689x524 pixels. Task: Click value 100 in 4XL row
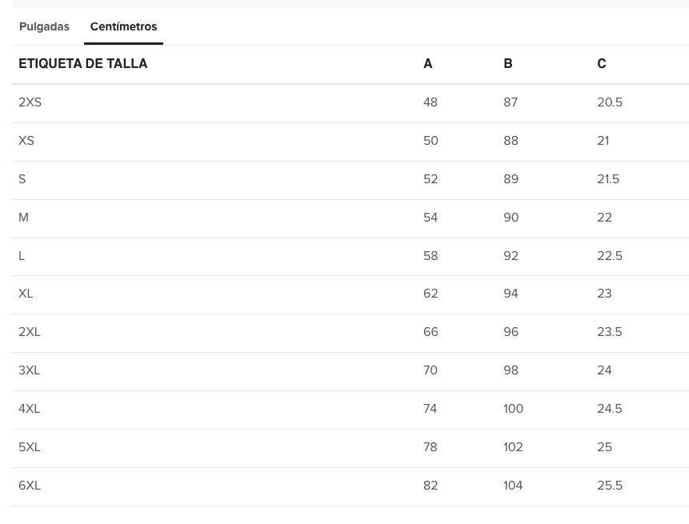point(513,409)
